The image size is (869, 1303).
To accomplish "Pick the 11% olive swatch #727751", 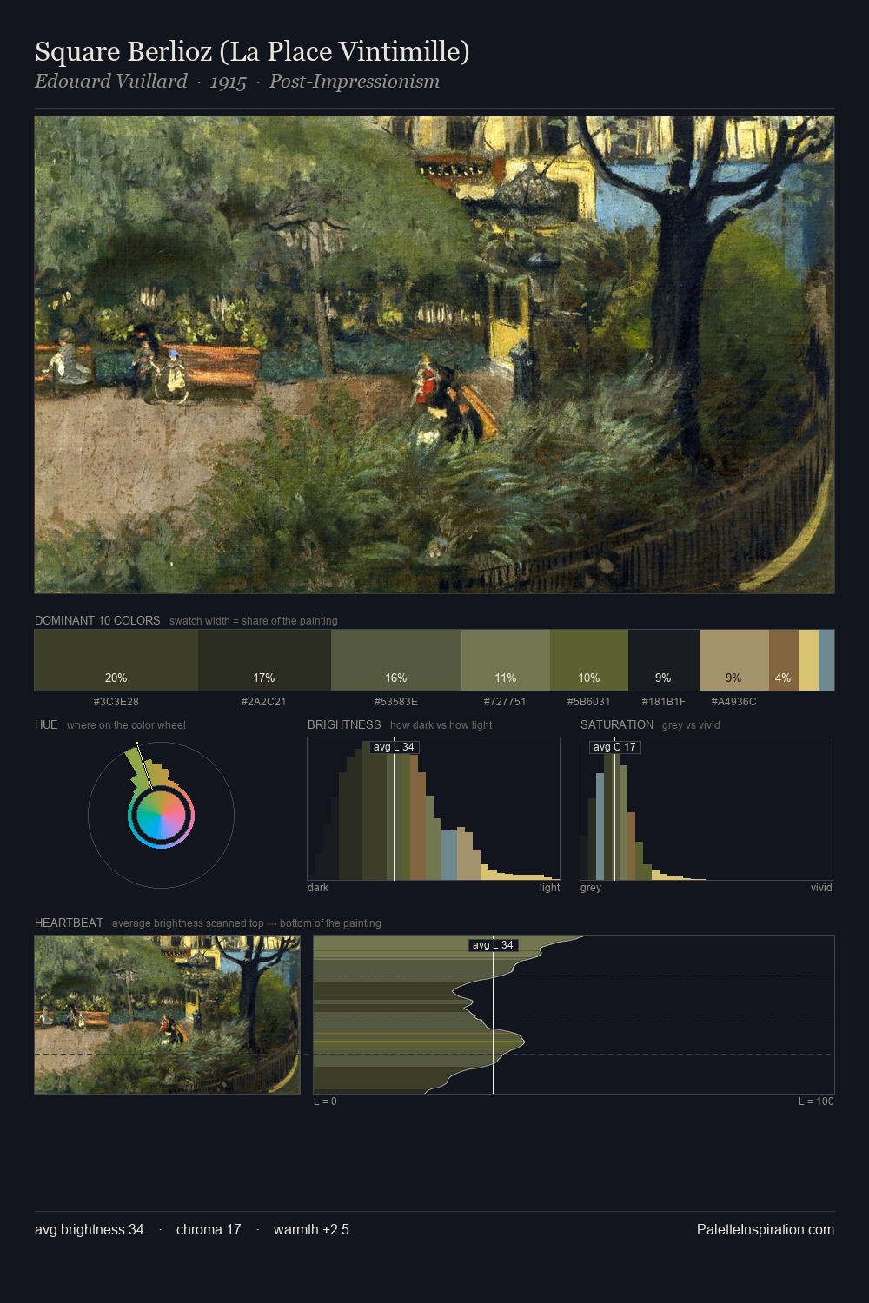I will [x=506, y=660].
